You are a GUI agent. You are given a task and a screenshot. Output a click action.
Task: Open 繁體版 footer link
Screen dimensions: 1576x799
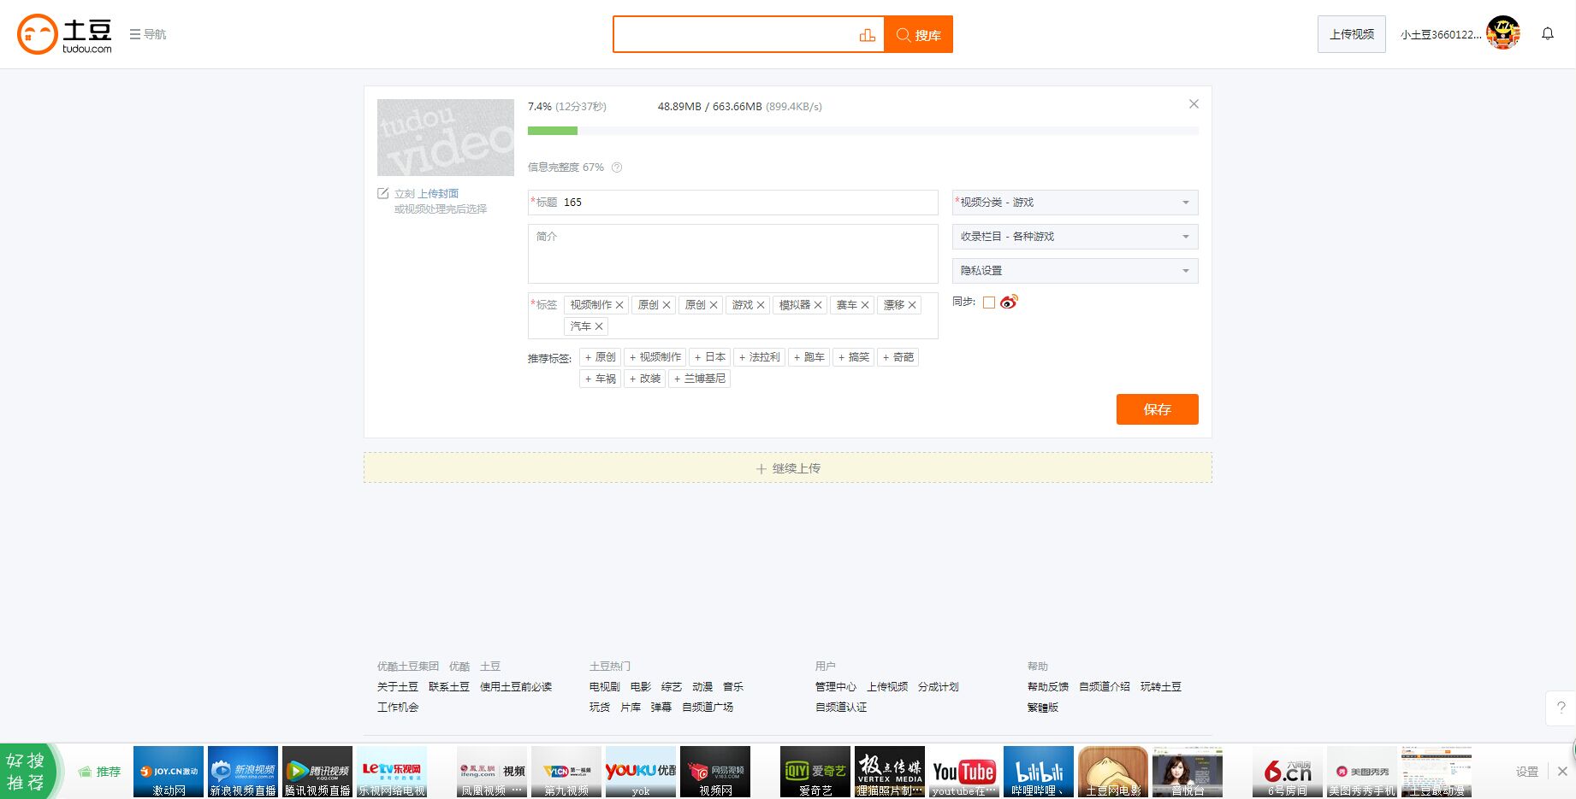(1043, 708)
